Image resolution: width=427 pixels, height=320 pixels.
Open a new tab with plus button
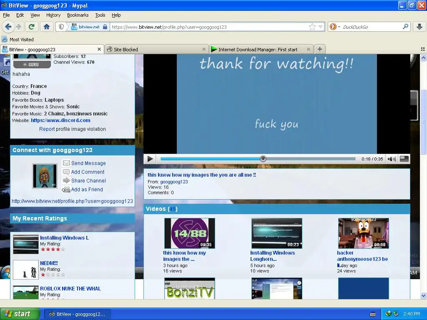pyautogui.click(x=320, y=49)
